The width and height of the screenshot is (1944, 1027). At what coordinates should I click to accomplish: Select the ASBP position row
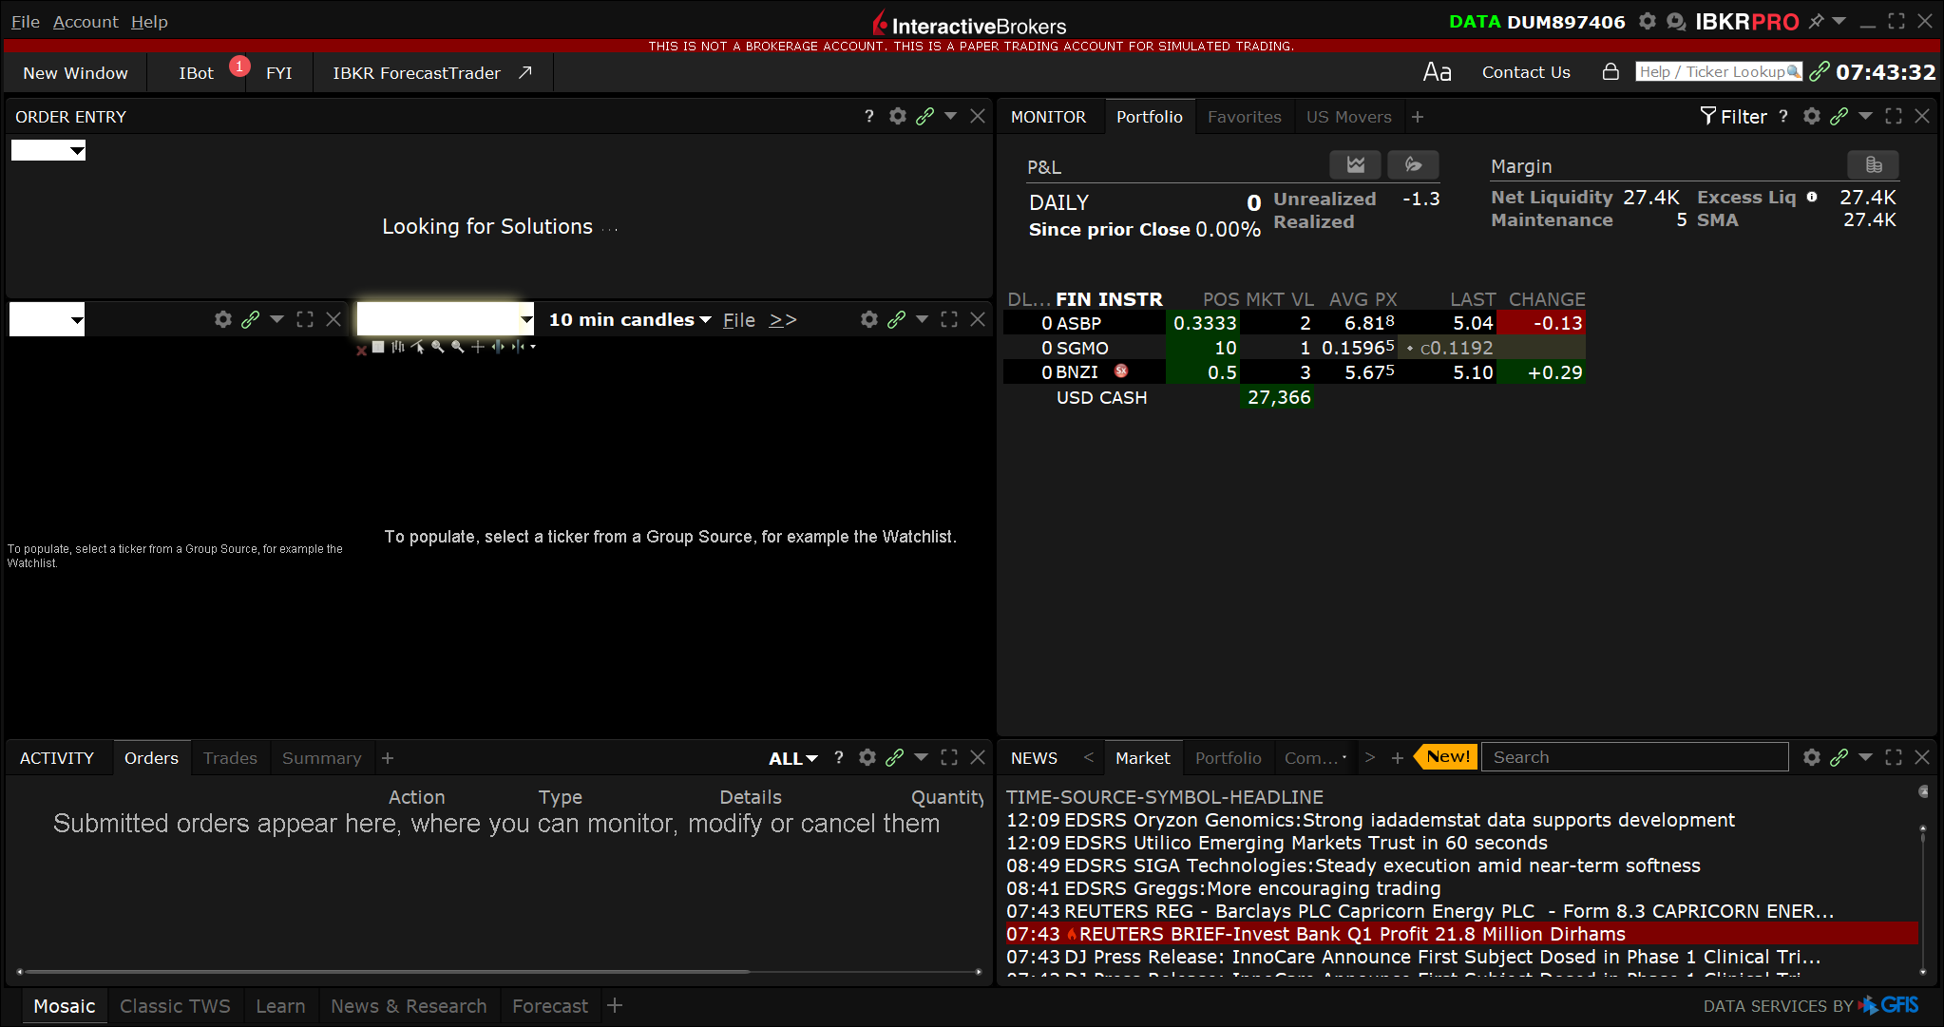click(1294, 323)
